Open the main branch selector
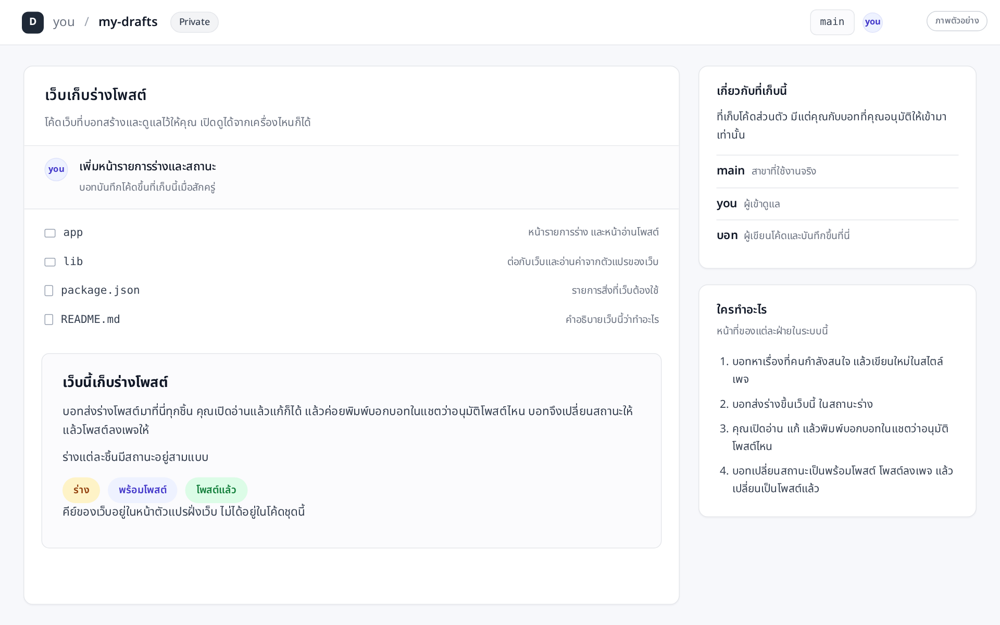The width and height of the screenshot is (1000, 625). point(832,22)
